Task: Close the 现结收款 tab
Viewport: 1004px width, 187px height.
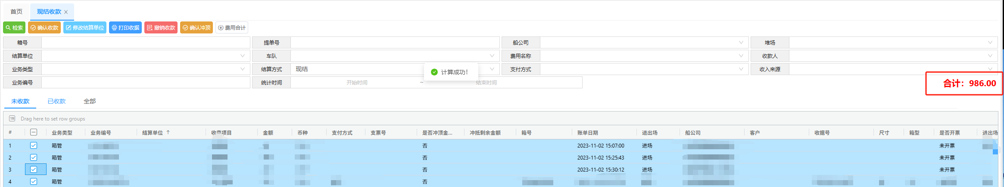Action: 66,12
